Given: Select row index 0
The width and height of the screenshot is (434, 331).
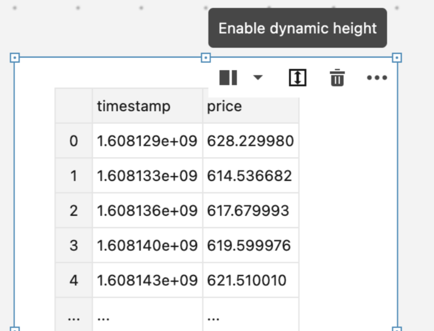Looking at the screenshot, I should coord(73,141).
